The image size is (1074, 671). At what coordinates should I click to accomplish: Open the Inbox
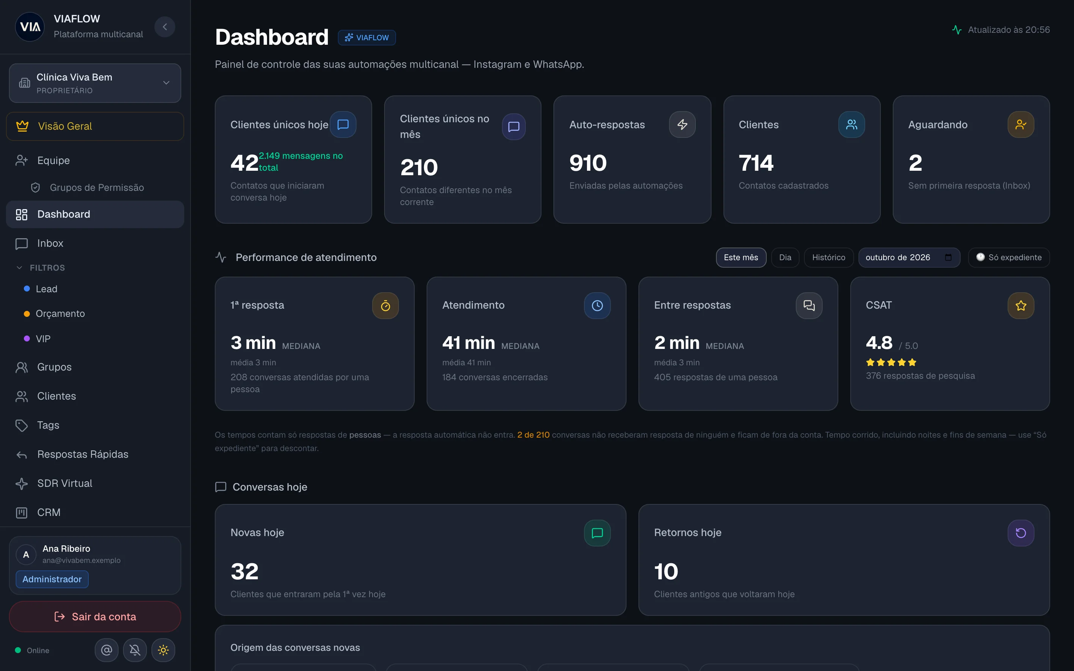click(95, 244)
